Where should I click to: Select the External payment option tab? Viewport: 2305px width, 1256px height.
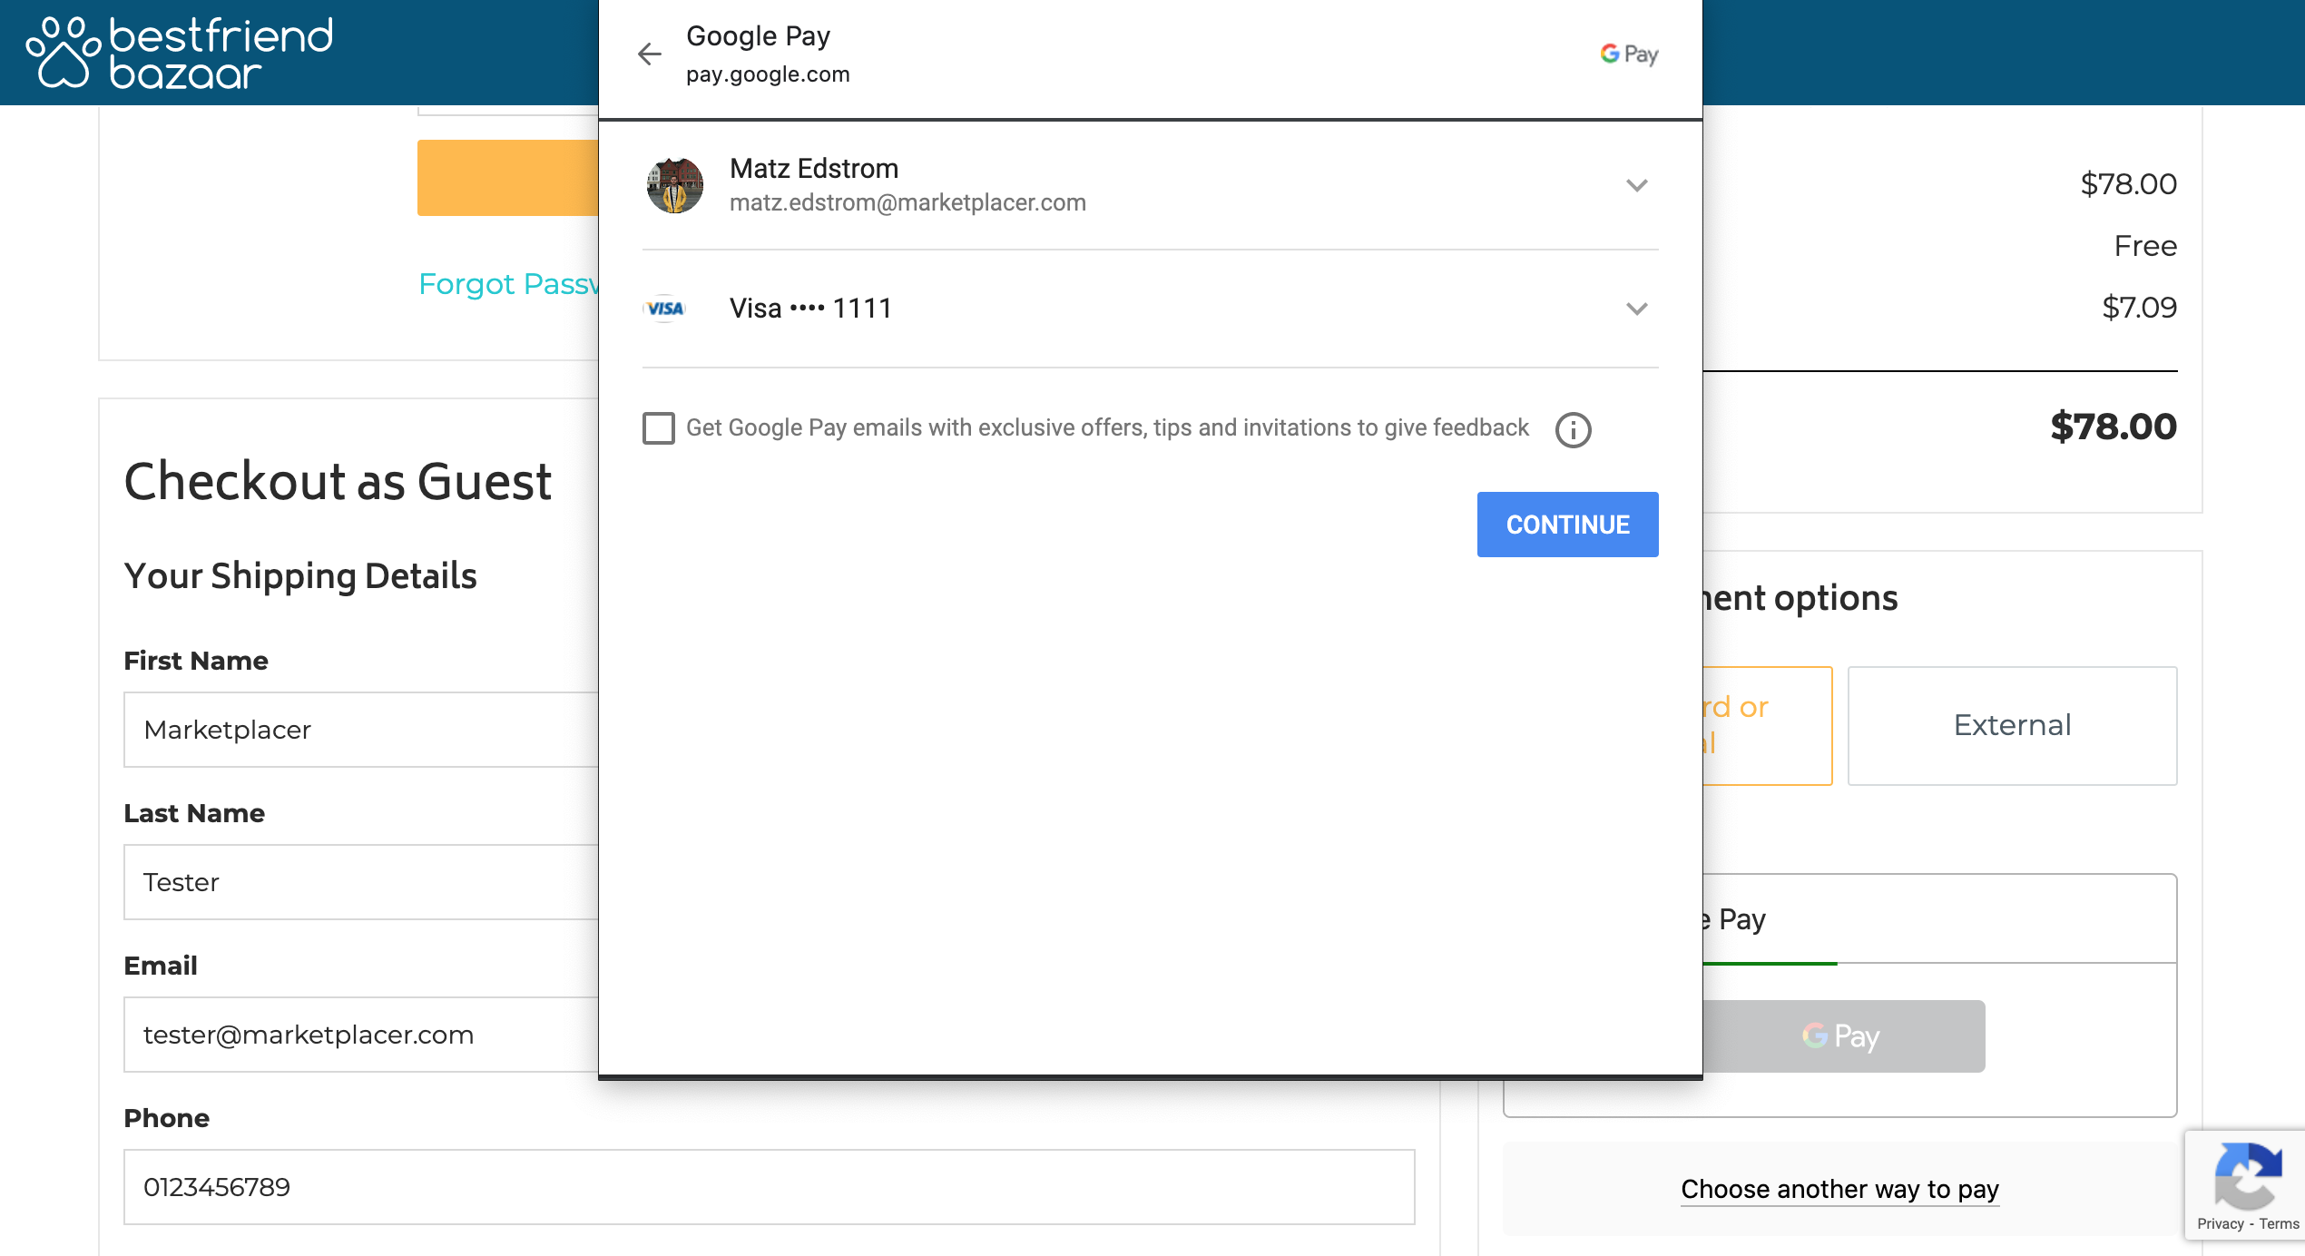(x=2012, y=726)
